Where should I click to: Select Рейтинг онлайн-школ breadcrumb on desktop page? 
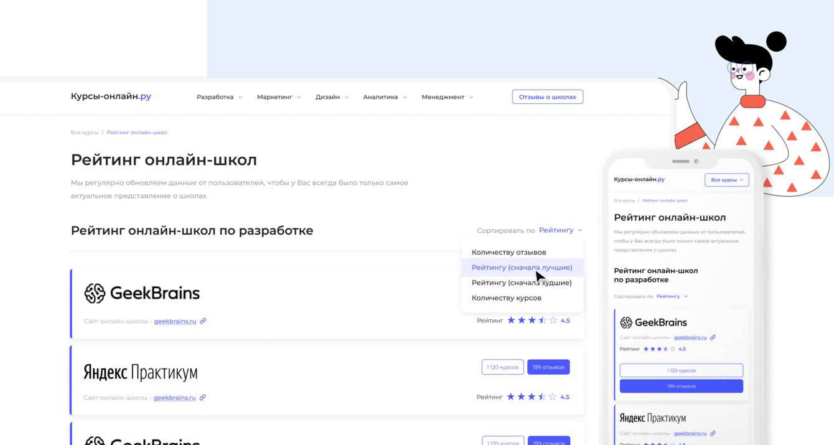click(137, 133)
